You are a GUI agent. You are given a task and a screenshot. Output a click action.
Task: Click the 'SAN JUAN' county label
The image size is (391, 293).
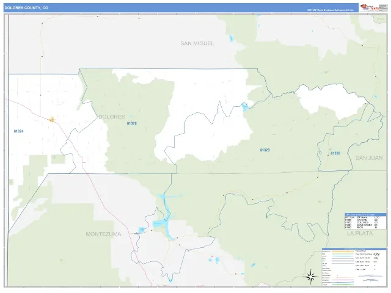(x=369, y=157)
